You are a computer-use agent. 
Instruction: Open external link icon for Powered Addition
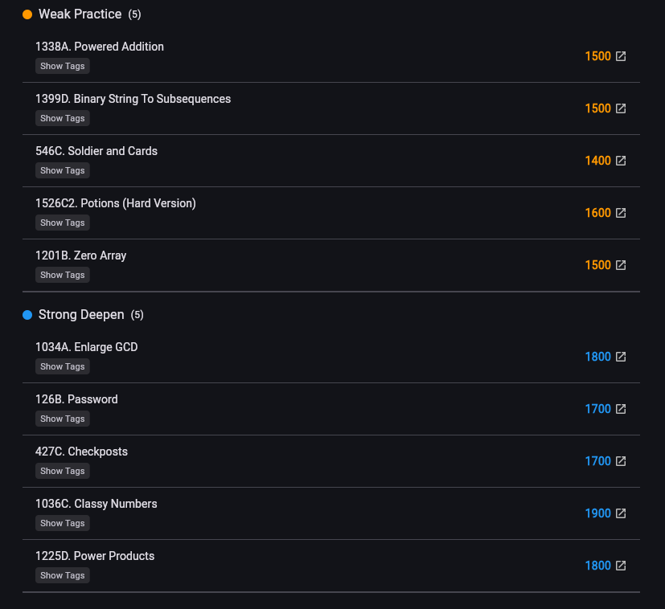[621, 56]
